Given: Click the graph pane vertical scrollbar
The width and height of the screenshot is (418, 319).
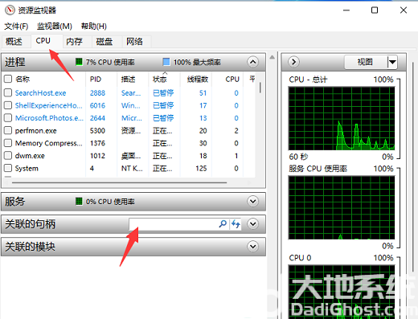Looking at the screenshot, I should point(413,166).
